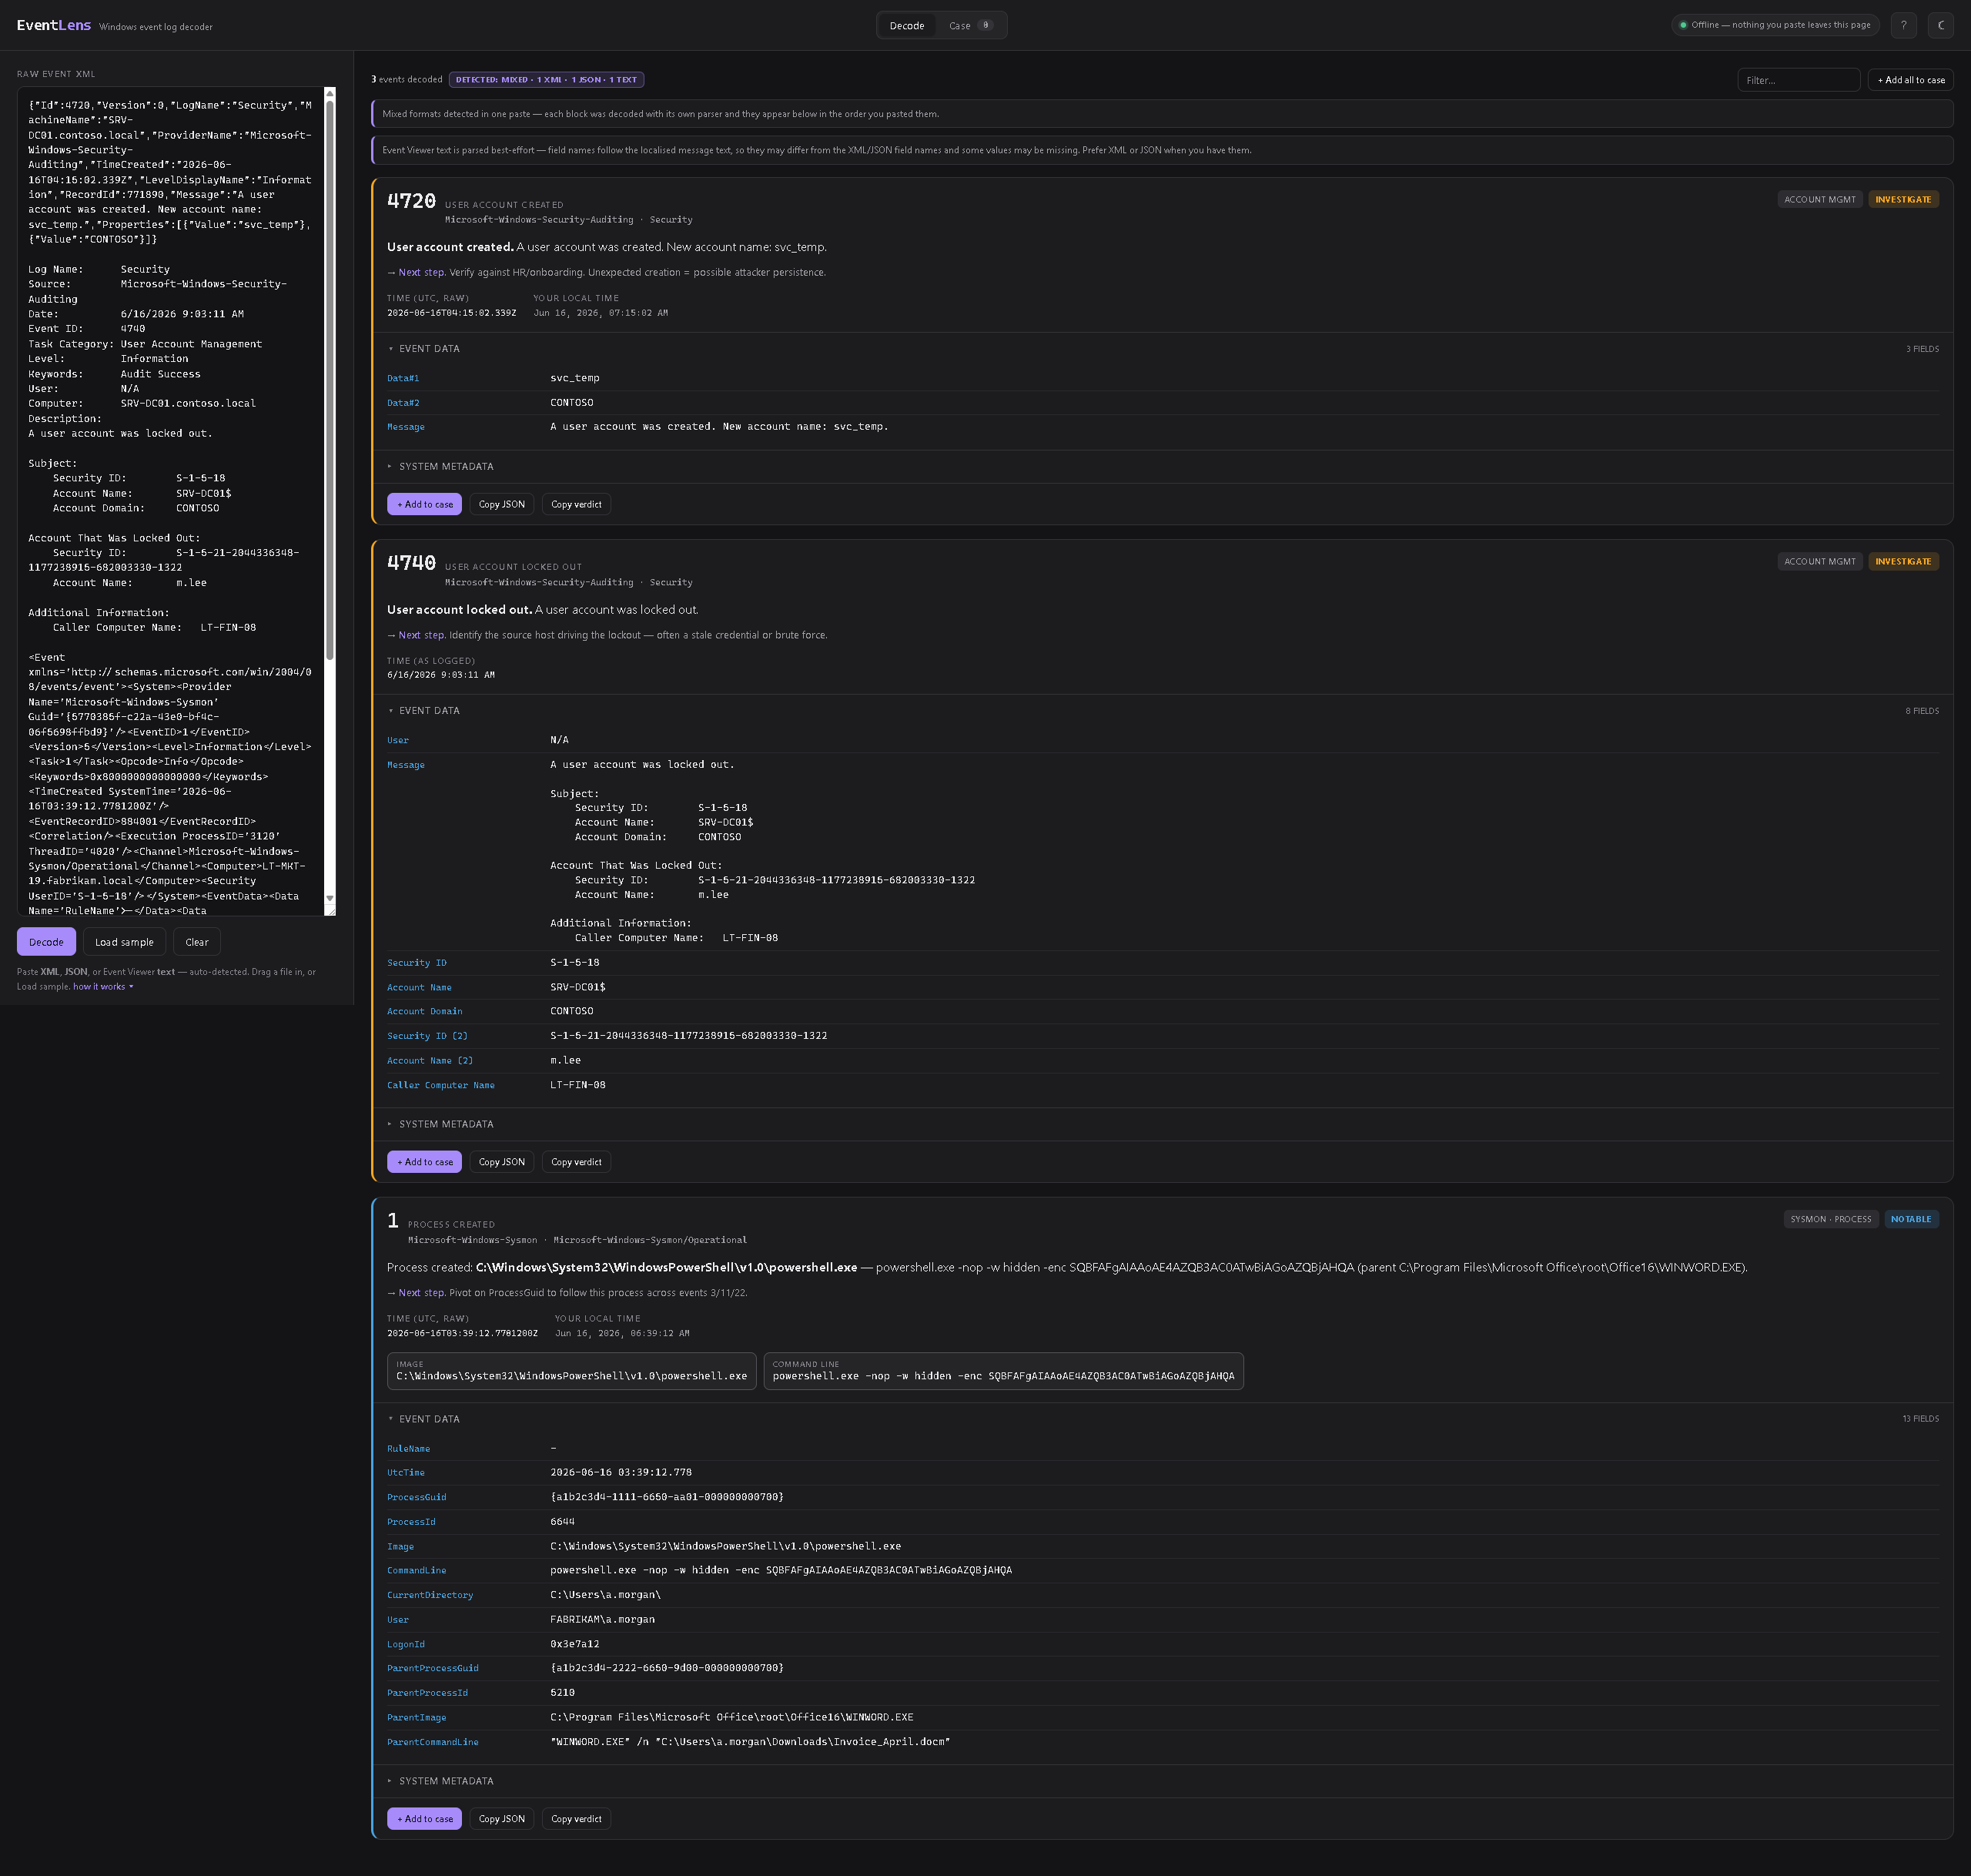Copy verdict for event 4720
This screenshot has width=1971, height=1876.
point(577,505)
